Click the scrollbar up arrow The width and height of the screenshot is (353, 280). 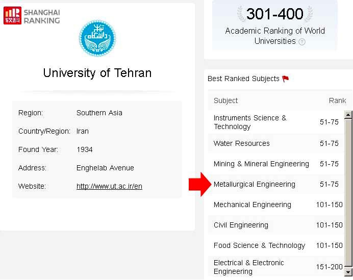(348, 115)
